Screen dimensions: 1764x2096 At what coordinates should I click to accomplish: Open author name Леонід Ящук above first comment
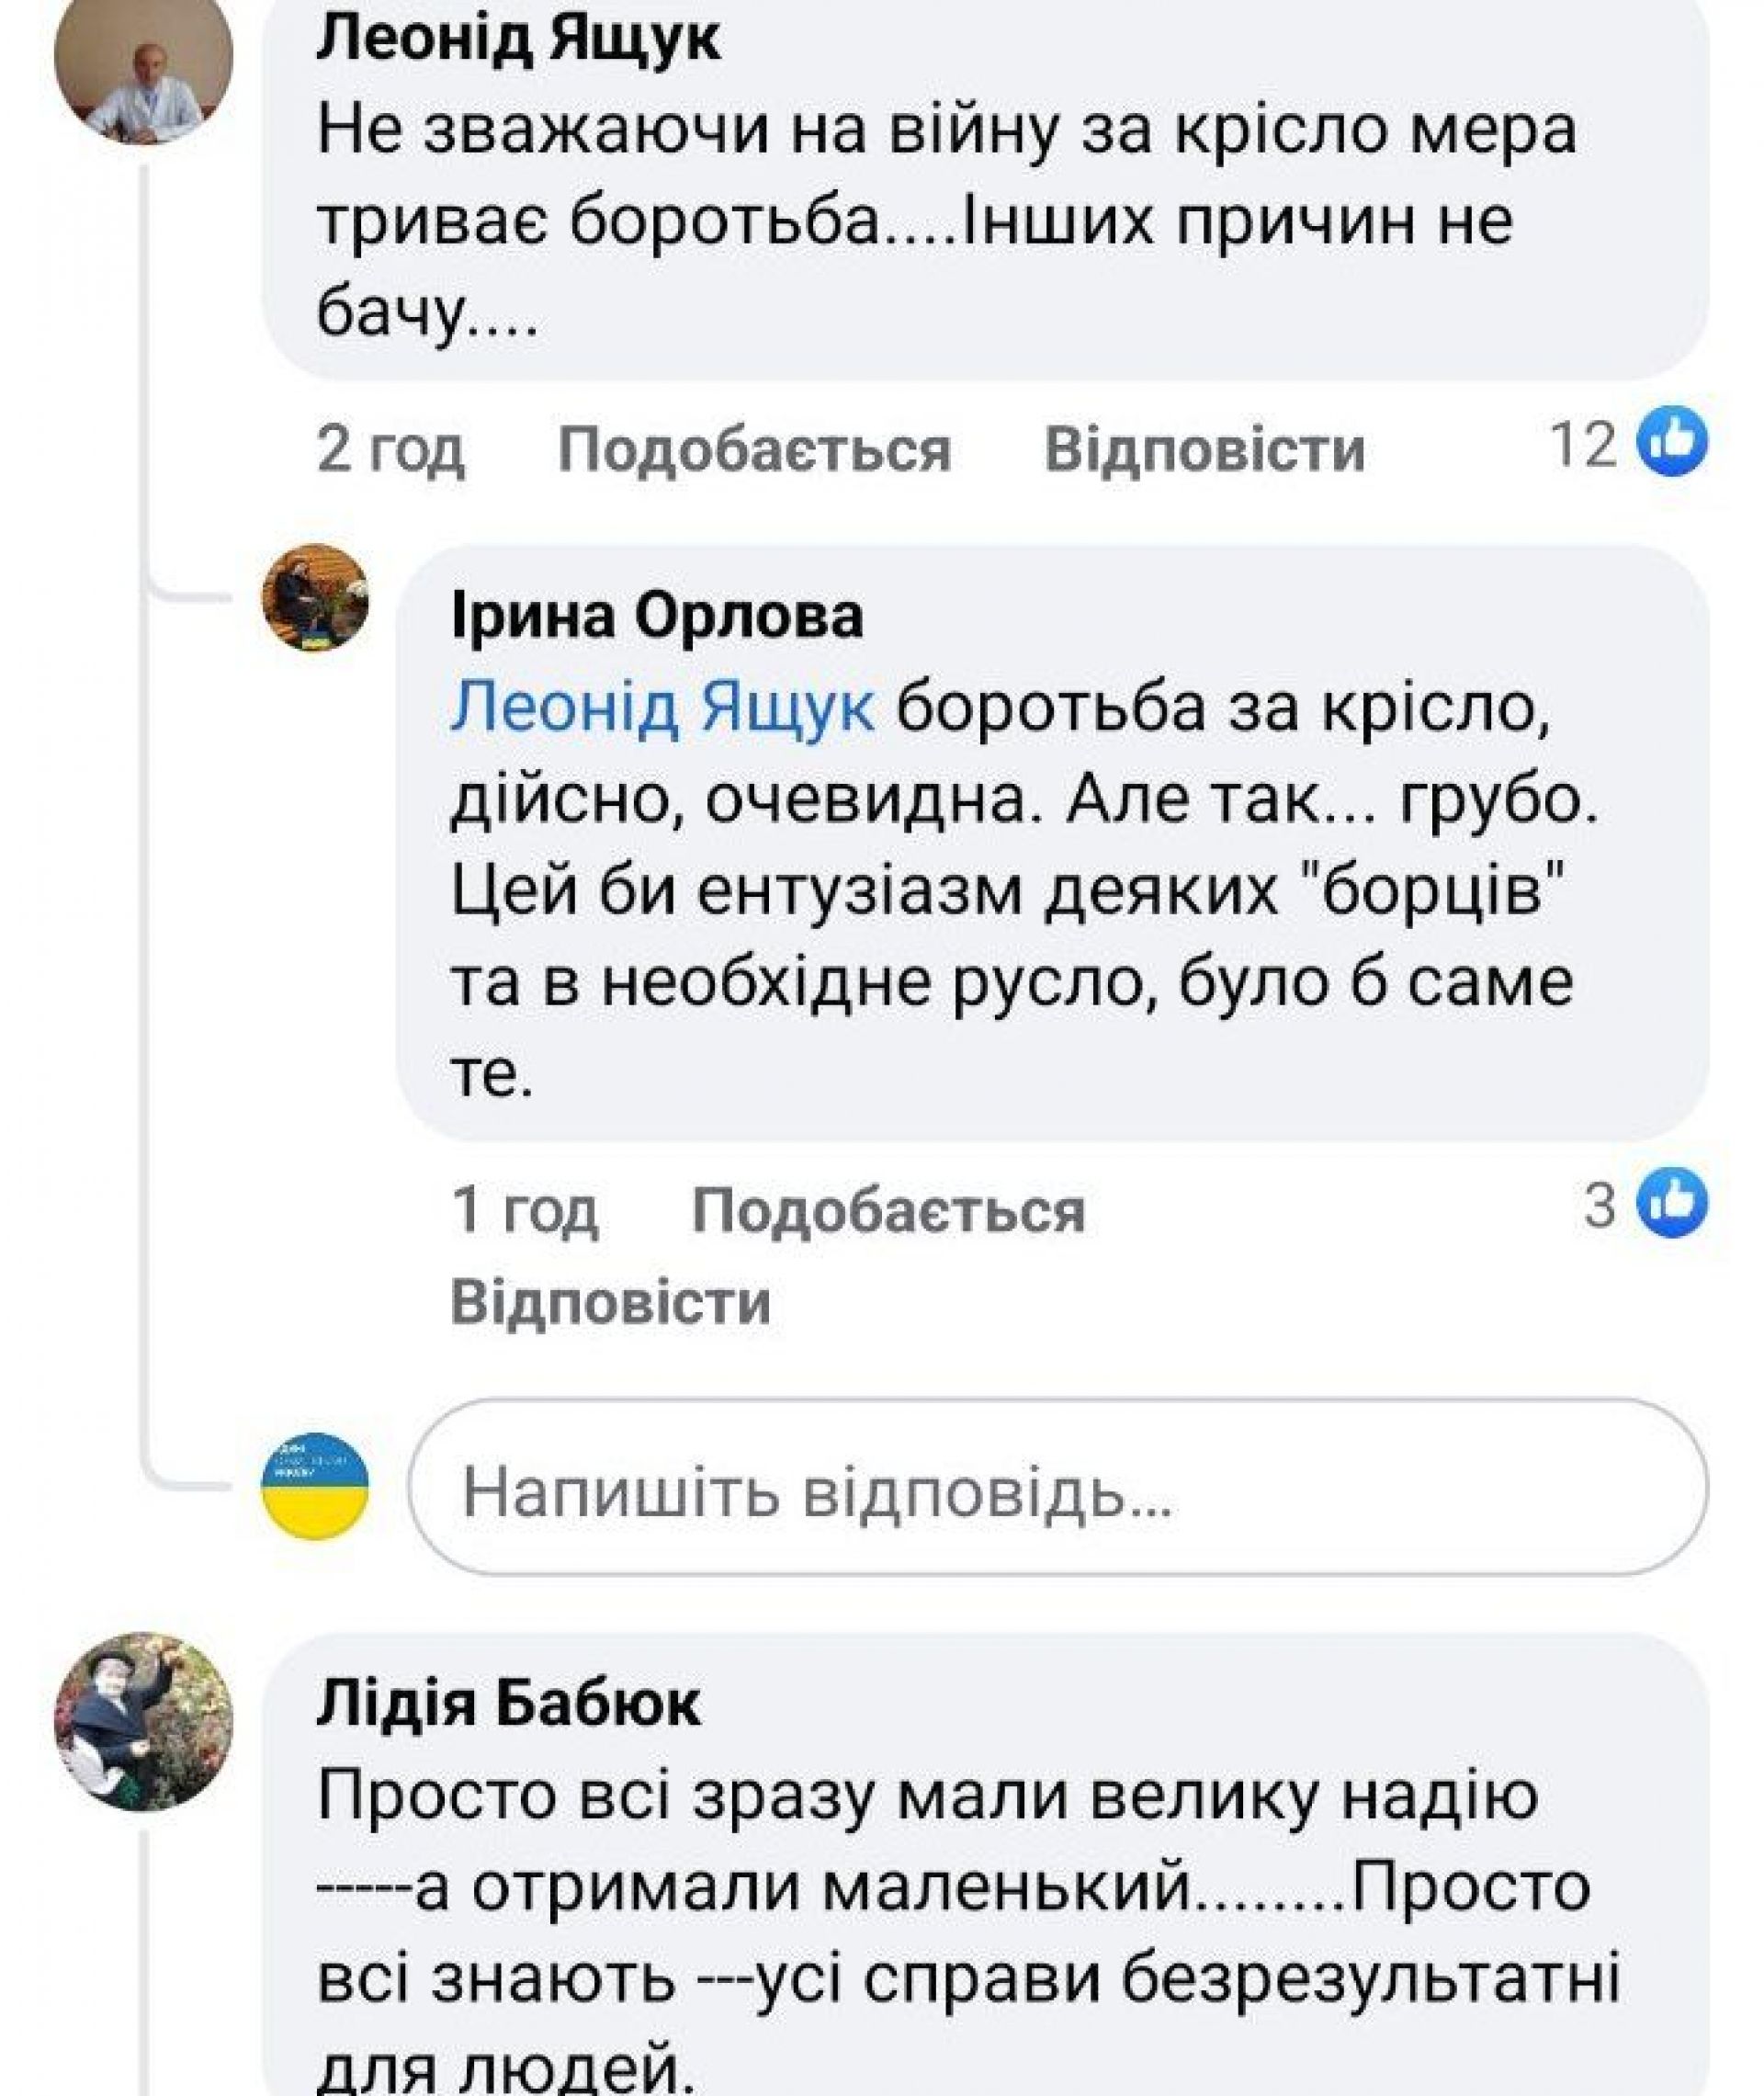click(x=518, y=40)
